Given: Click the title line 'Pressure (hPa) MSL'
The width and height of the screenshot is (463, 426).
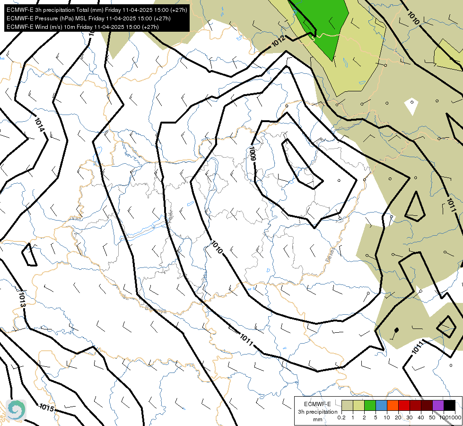Looking at the screenshot, I should [x=88, y=18].
